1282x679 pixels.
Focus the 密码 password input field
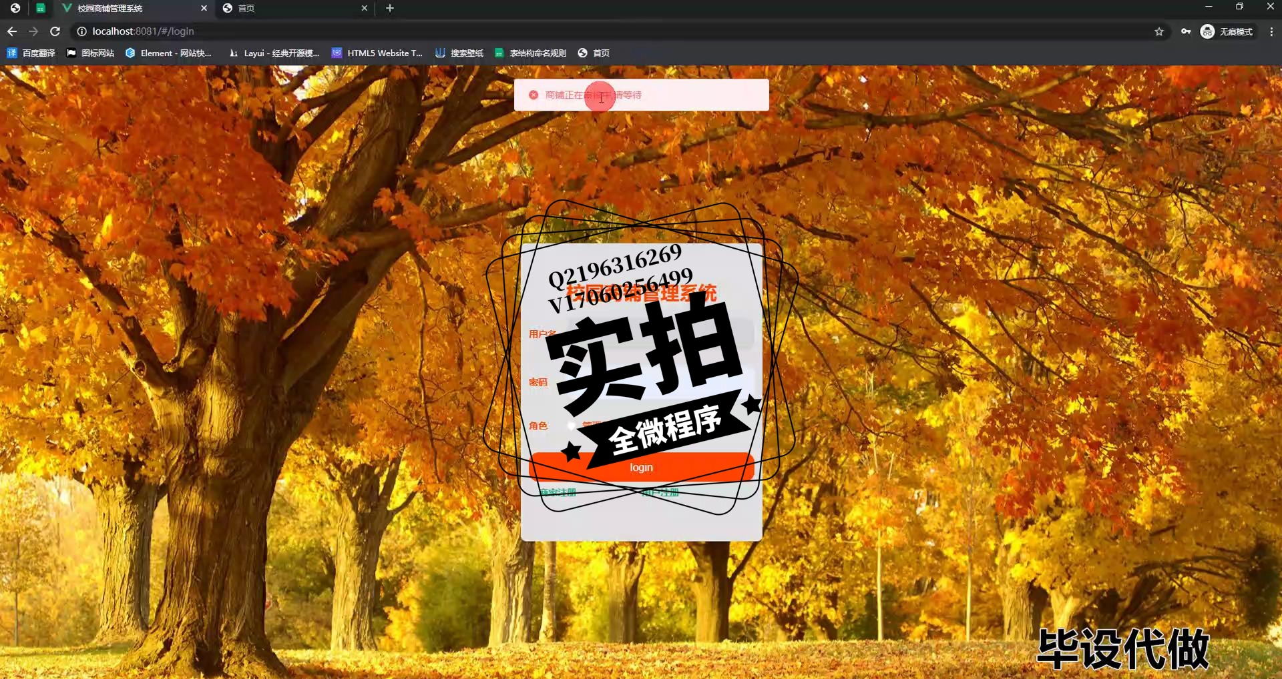(x=660, y=382)
